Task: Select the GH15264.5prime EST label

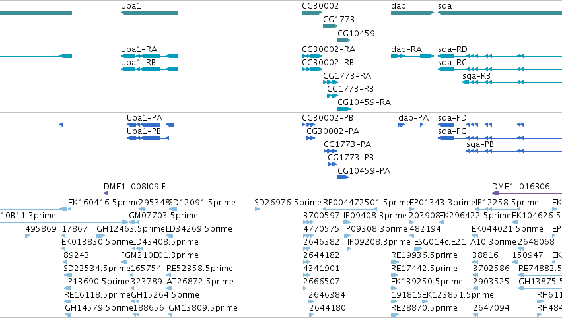Action: tap(165, 295)
